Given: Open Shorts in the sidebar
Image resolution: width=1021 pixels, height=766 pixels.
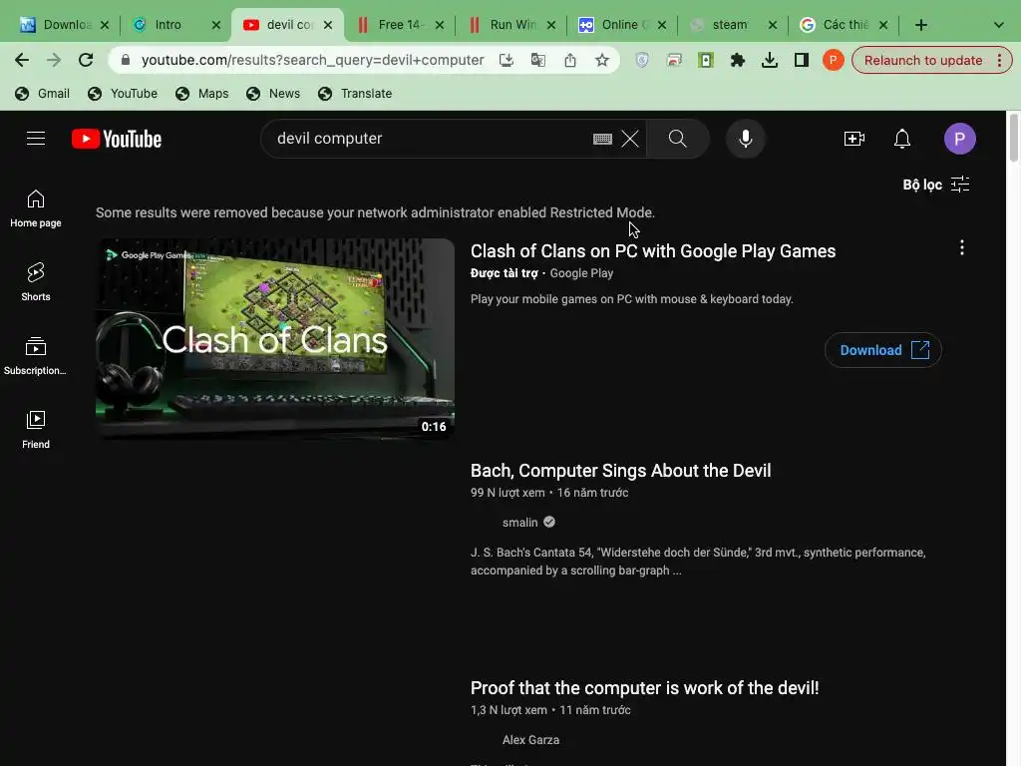Looking at the screenshot, I should tap(36, 282).
